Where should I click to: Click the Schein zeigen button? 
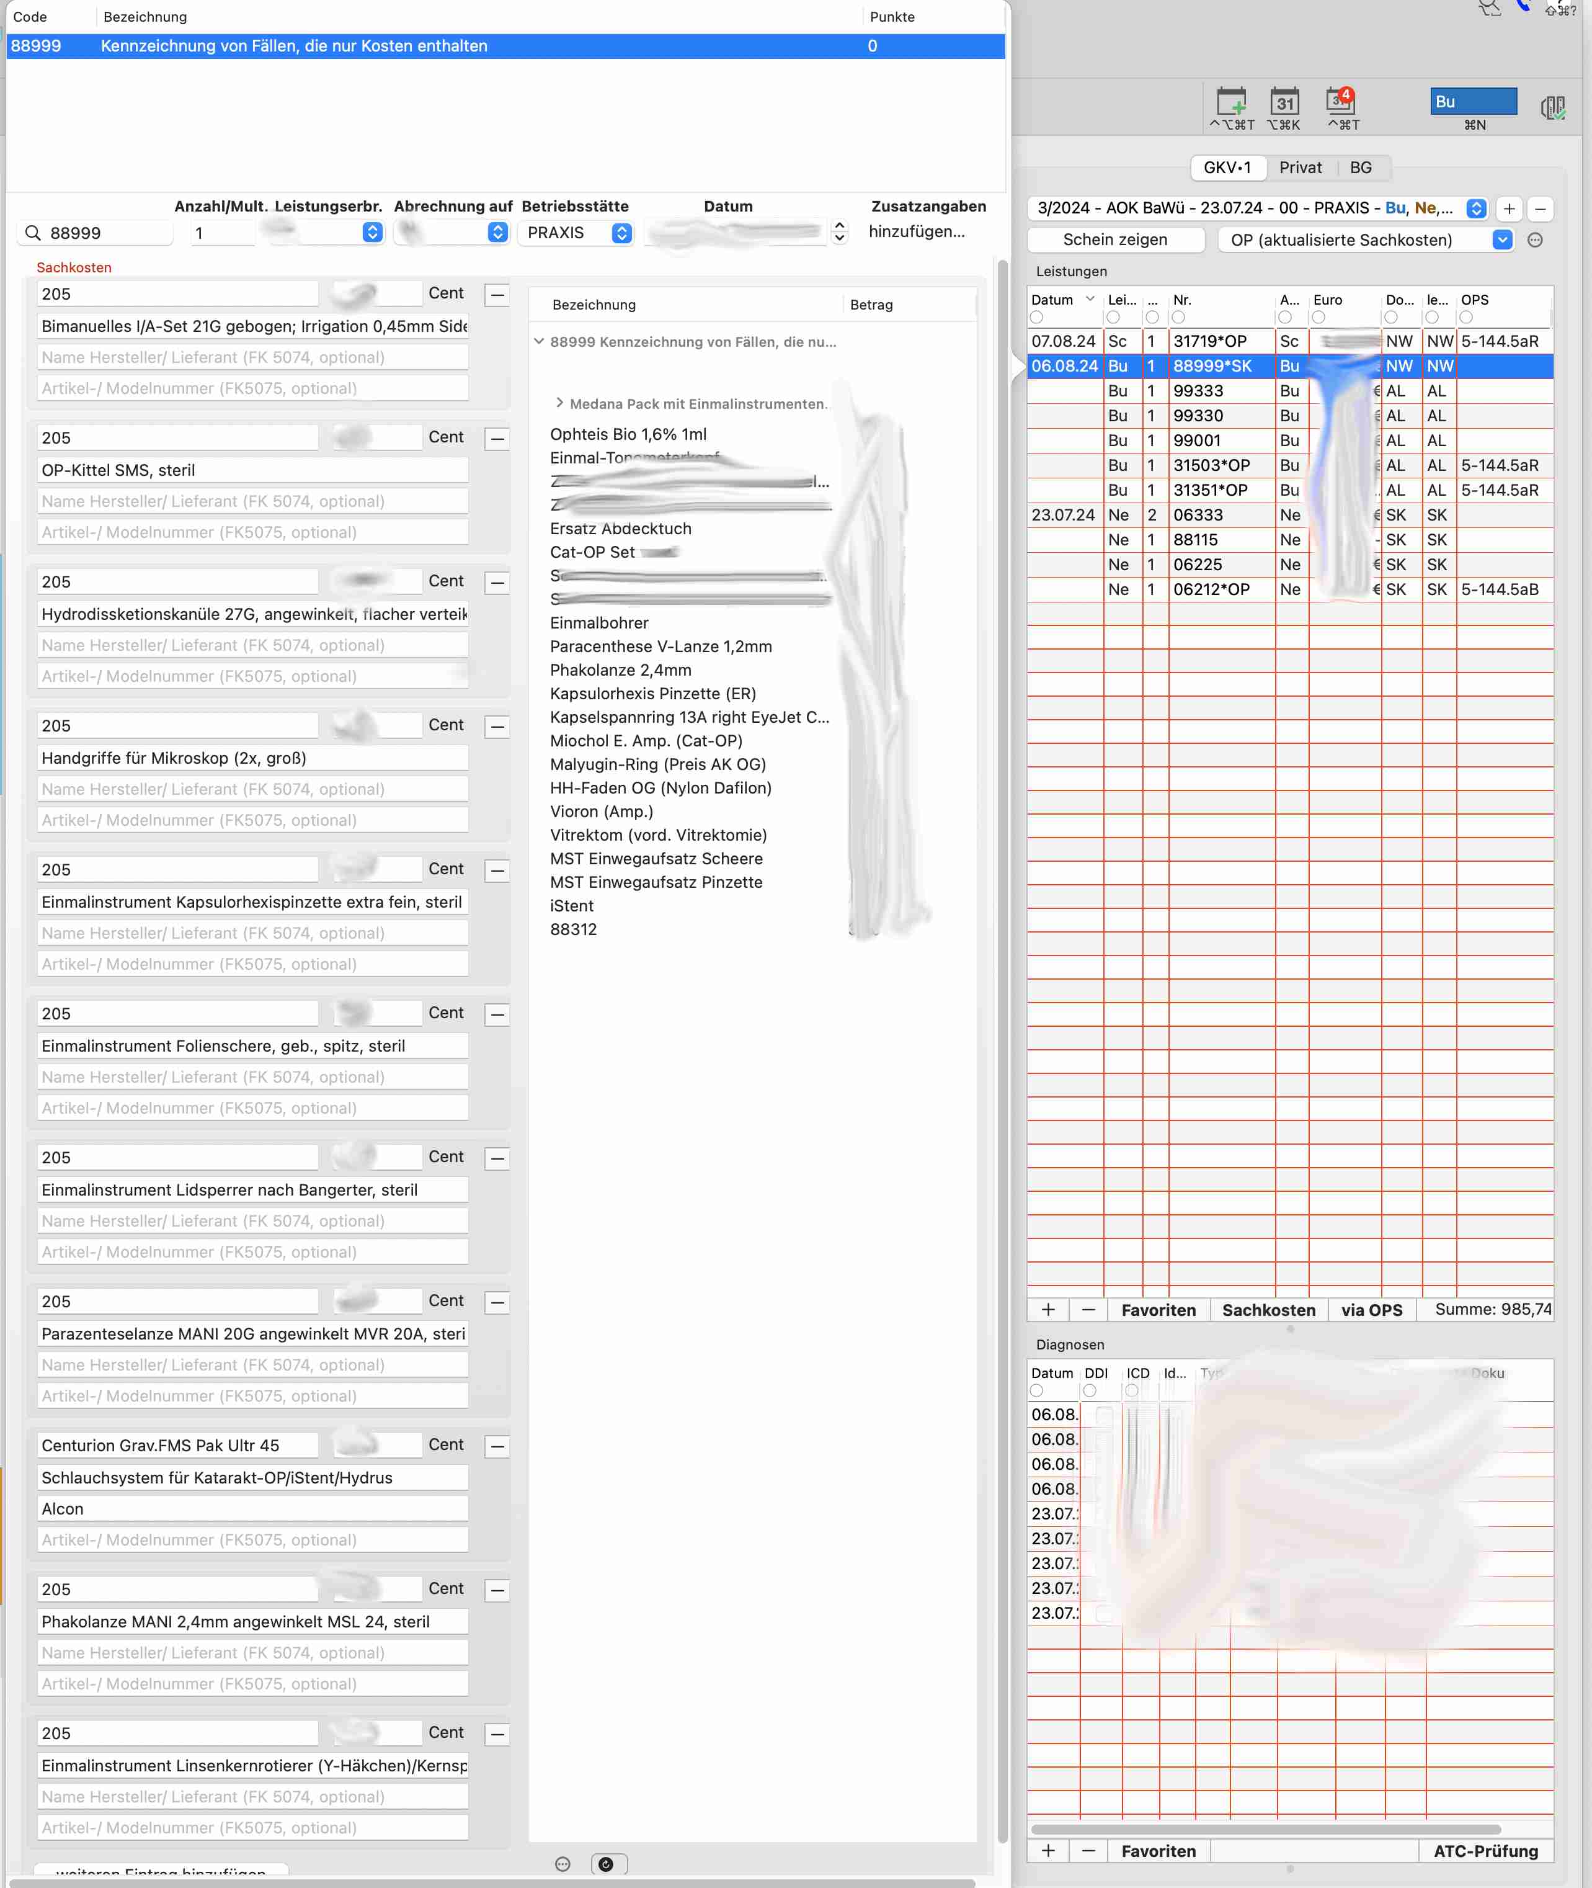coord(1116,240)
